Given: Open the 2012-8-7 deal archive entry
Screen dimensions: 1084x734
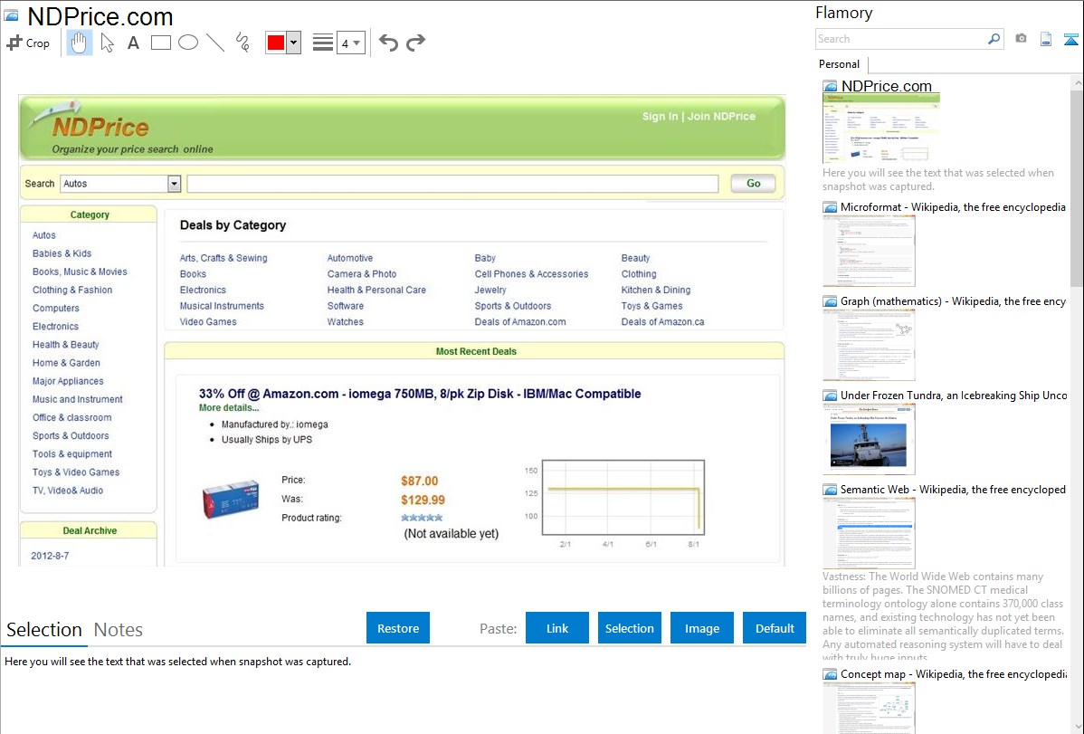Looking at the screenshot, I should pos(50,556).
